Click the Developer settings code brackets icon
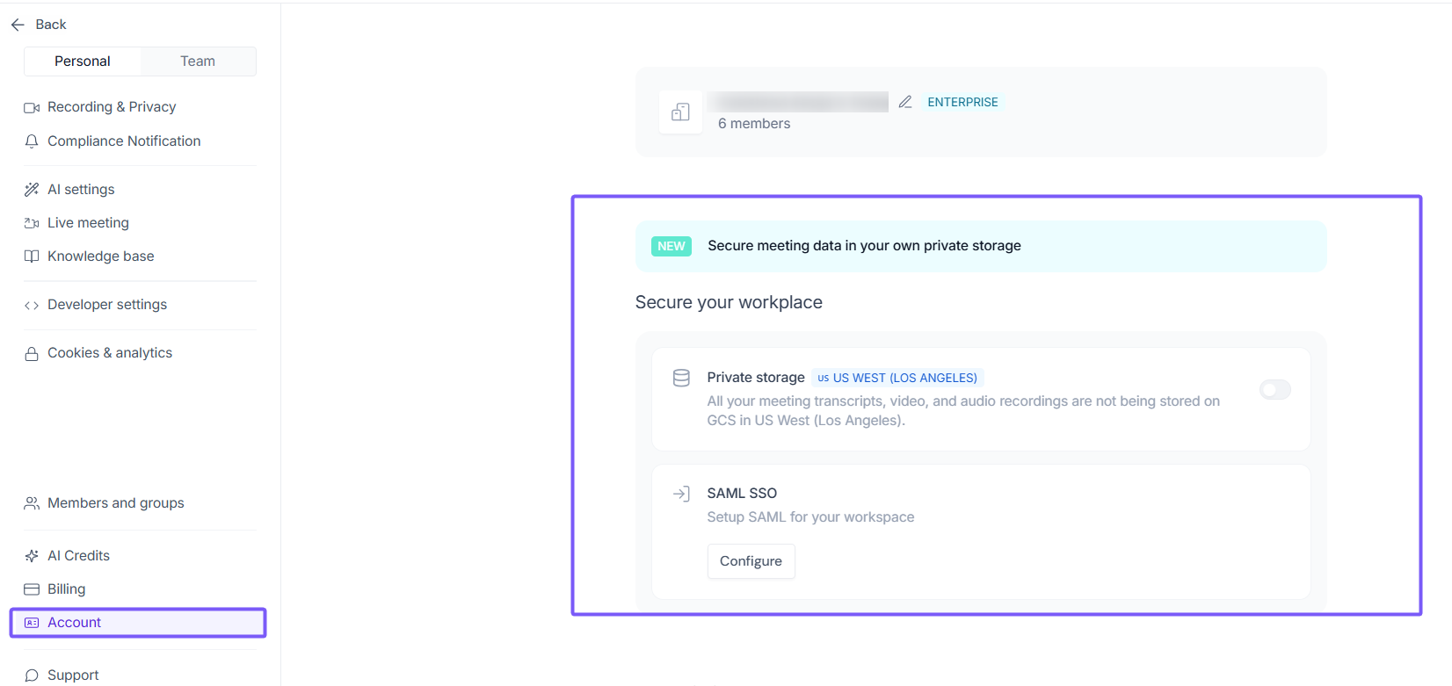 (32, 305)
